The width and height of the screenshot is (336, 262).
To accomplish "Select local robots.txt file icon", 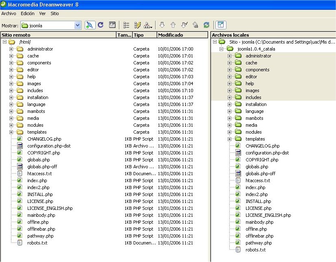I will coord(238,249).
